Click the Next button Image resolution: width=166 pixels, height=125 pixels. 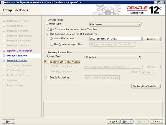coord(127,121)
